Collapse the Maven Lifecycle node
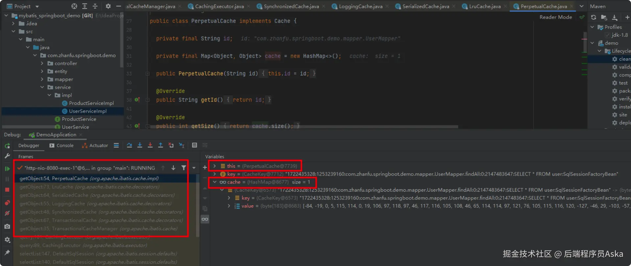631x266 pixels. coord(599,51)
